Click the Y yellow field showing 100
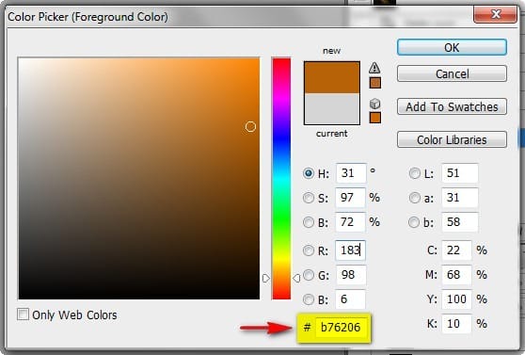The image size is (525, 355). 456,299
